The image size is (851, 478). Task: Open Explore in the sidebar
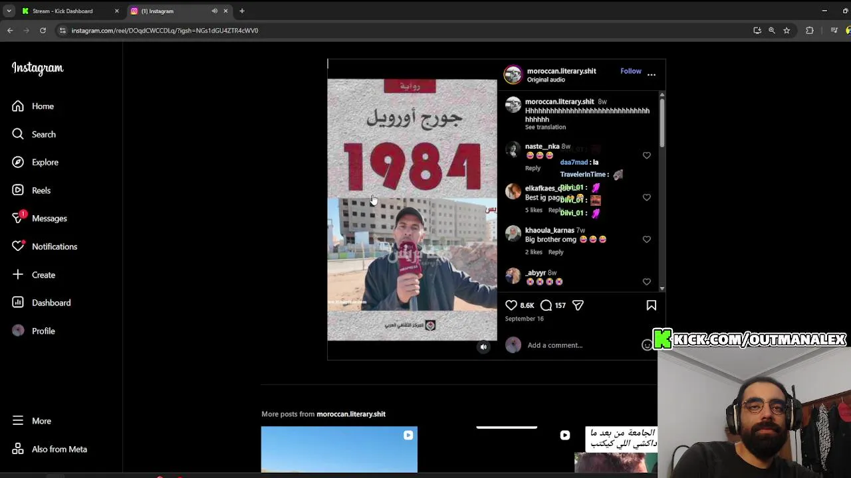pyautogui.click(x=45, y=162)
